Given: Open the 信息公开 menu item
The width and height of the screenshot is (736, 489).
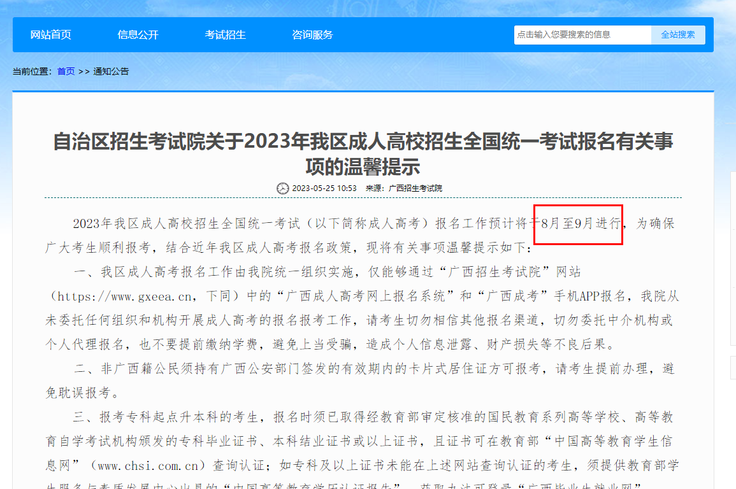Looking at the screenshot, I should point(138,35).
